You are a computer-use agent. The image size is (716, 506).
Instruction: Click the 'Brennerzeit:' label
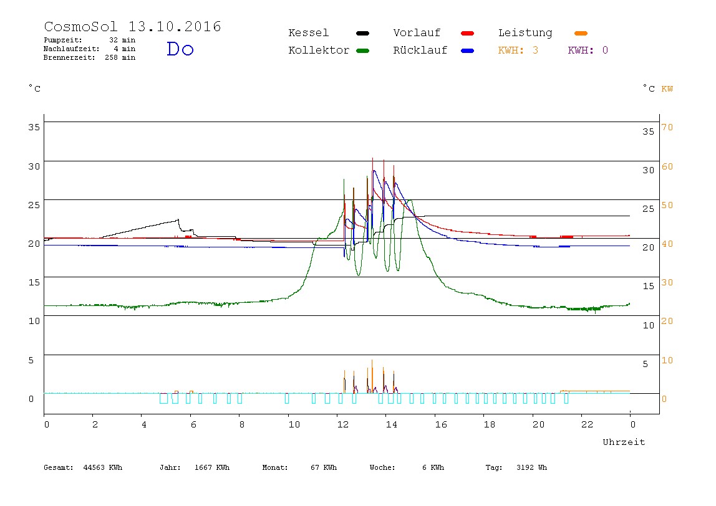pos(69,57)
